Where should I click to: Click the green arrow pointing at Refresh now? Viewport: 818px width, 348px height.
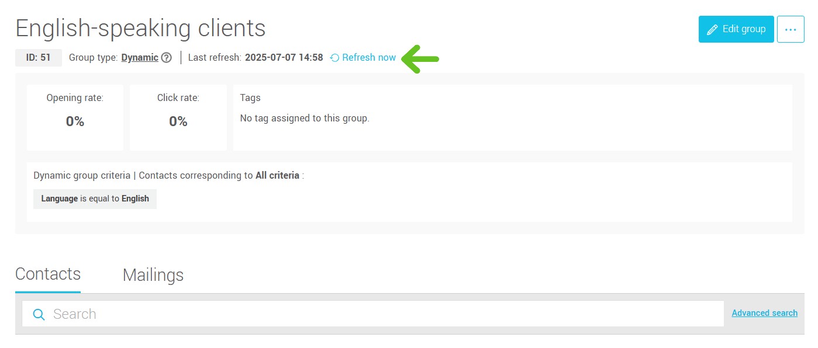[x=420, y=58]
